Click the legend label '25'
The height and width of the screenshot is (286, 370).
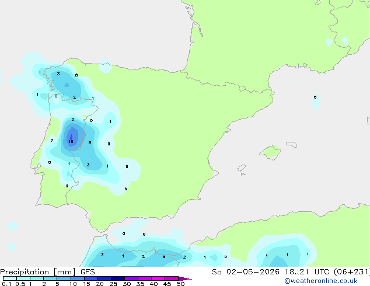click(x=113, y=284)
